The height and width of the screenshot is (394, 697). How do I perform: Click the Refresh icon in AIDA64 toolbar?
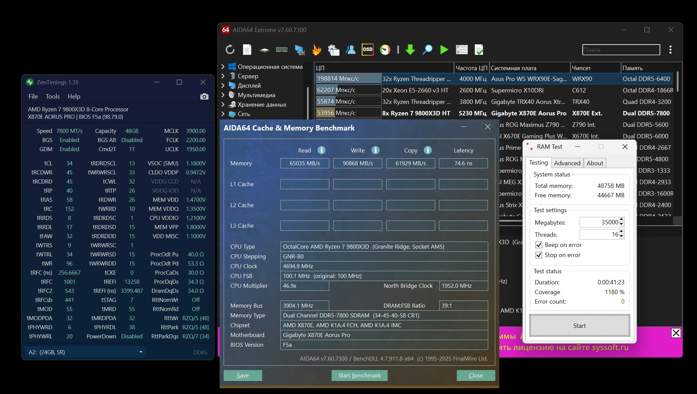[x=230, y=50]
